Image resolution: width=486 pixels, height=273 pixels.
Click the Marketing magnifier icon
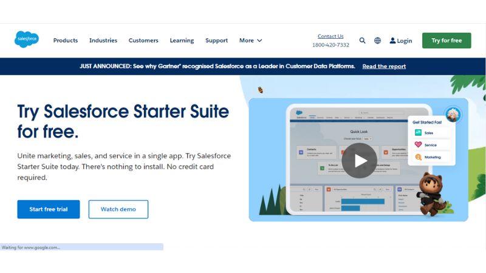point(418,157)
